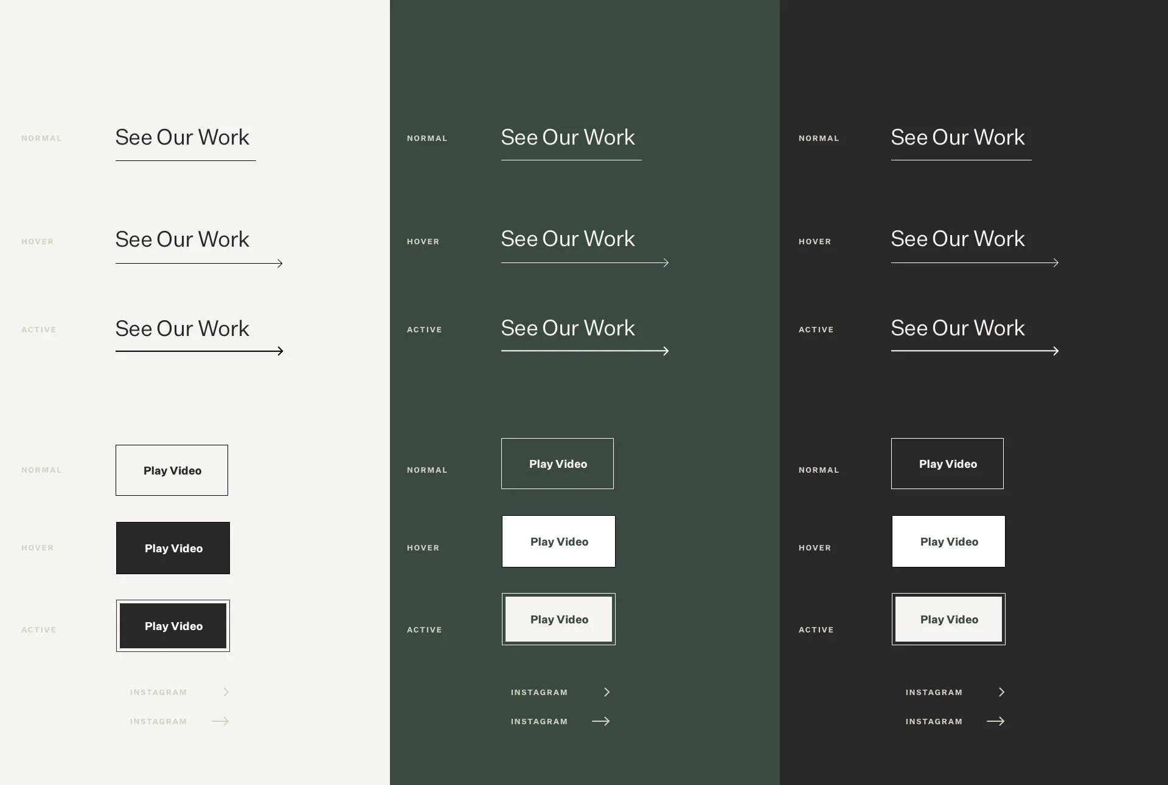
Task: Click the hover-state arrow tip in beige panel
Action: (280, 263)
